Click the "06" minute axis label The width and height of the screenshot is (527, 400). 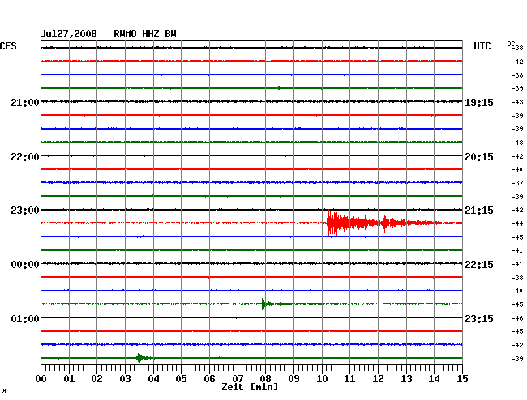(209, 379)
